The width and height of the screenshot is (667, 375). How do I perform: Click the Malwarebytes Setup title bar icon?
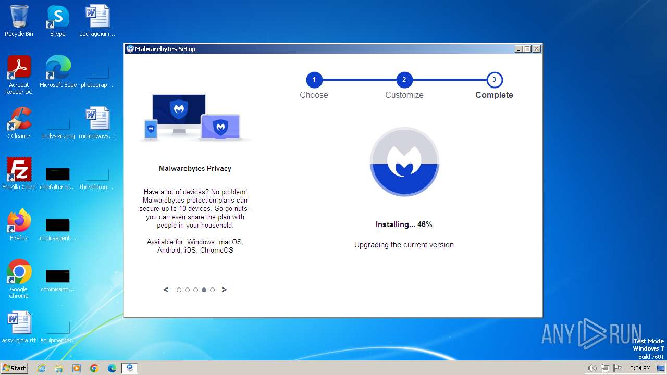(130, 49)
